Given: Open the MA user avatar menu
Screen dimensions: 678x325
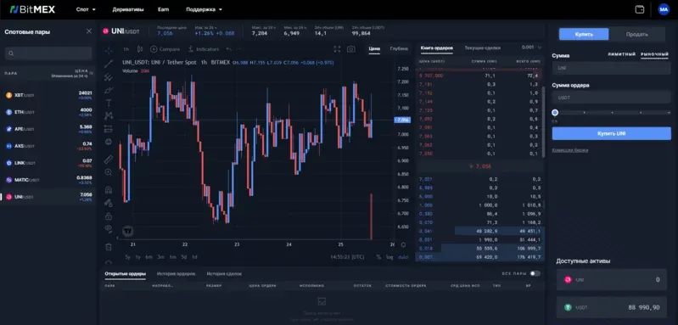Looking at the screenshot, I should coord(664,9).
